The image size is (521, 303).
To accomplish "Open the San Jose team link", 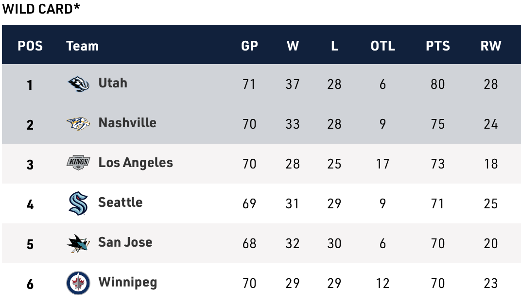I will pyautogui.click(x=125, y=242).
